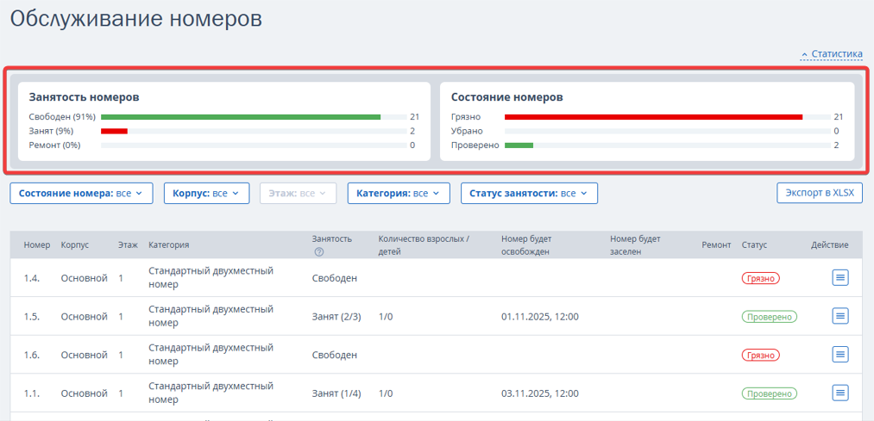Open action menu for room 1.6.
Screen dimensions: 874x421
[x=840, y=355]
